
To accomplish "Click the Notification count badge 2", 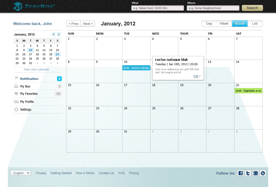I will coord(59,79).
